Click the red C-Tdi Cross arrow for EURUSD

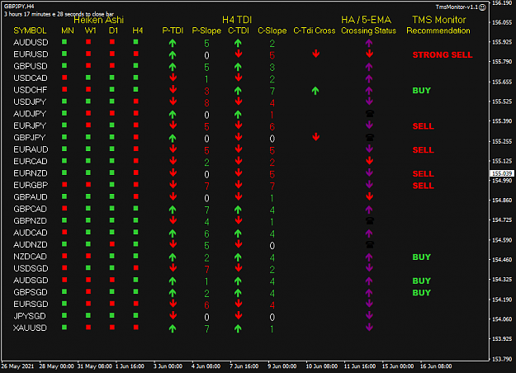click(x=315, y=54)
